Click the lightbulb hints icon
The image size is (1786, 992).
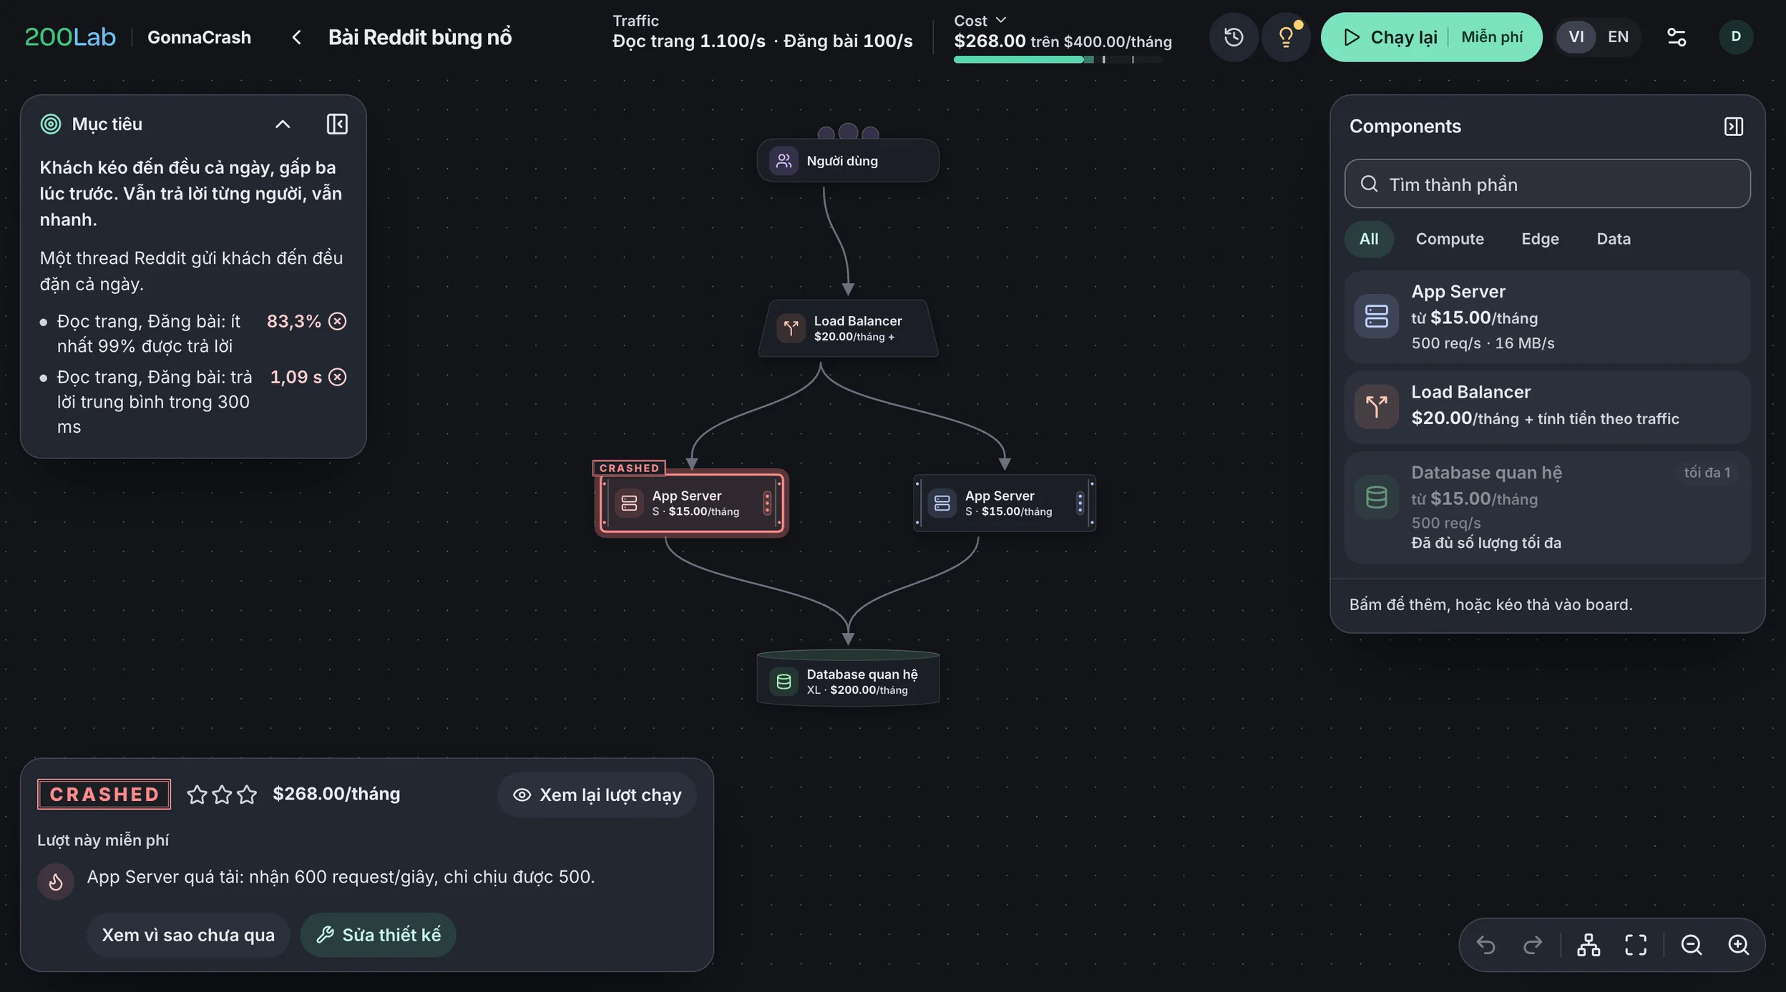pos(1286,37)
